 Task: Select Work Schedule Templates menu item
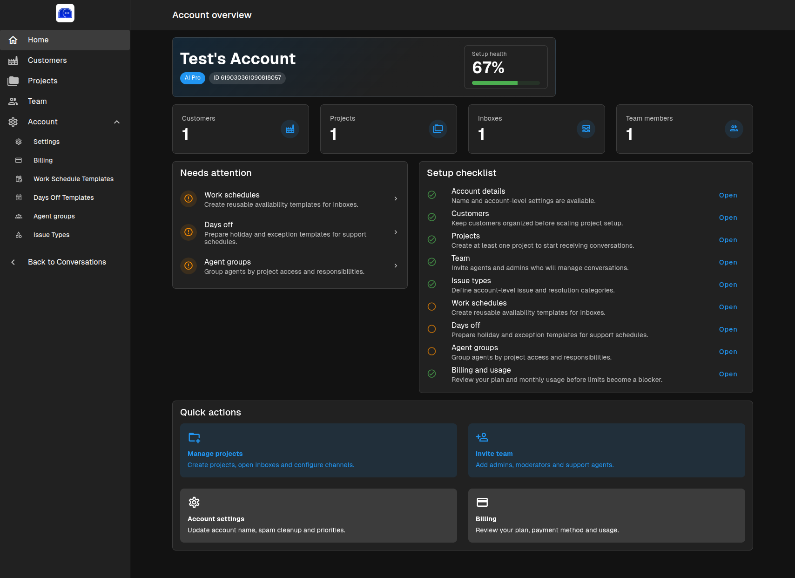(65, 179)
